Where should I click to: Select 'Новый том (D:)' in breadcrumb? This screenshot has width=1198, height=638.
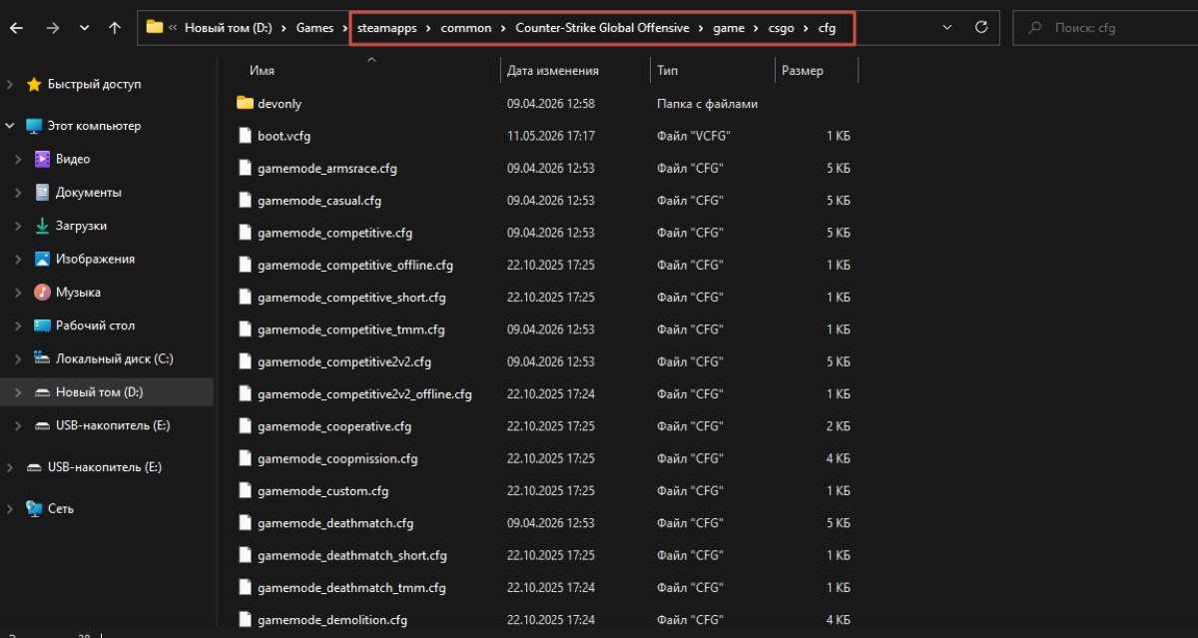(x=229, y=28)
